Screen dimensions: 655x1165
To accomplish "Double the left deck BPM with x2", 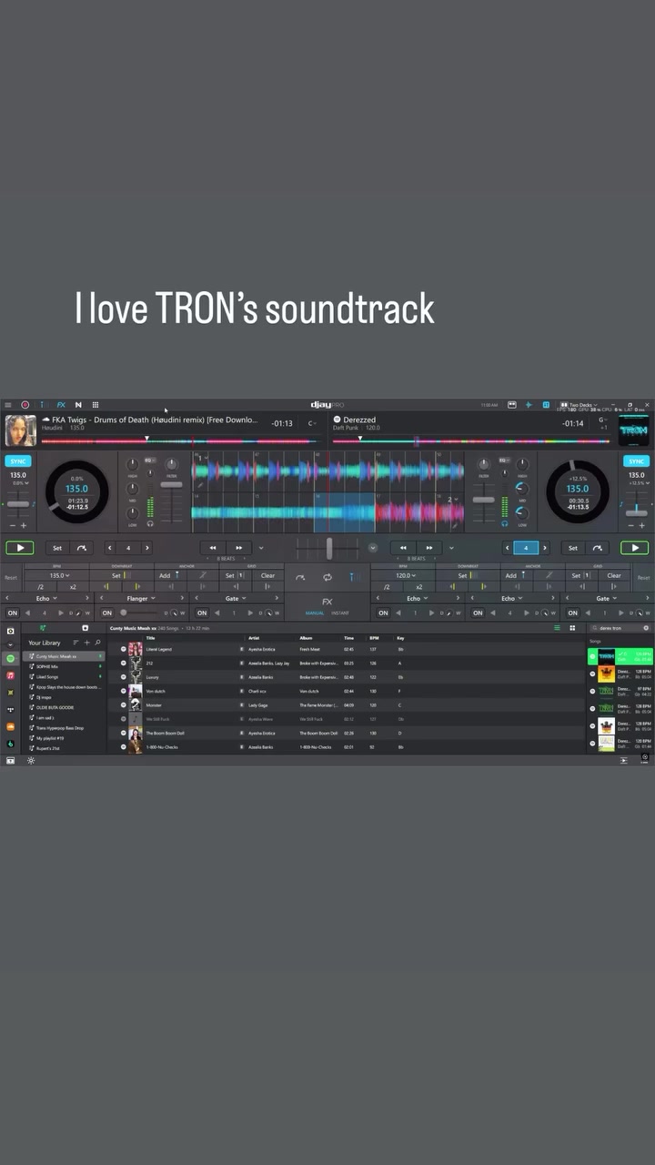I will pos(73,587).
